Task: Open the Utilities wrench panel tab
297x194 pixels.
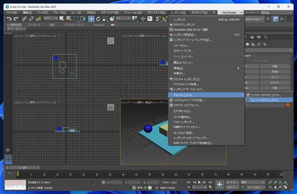Action: pyautogui.click(x=266, y=37)
